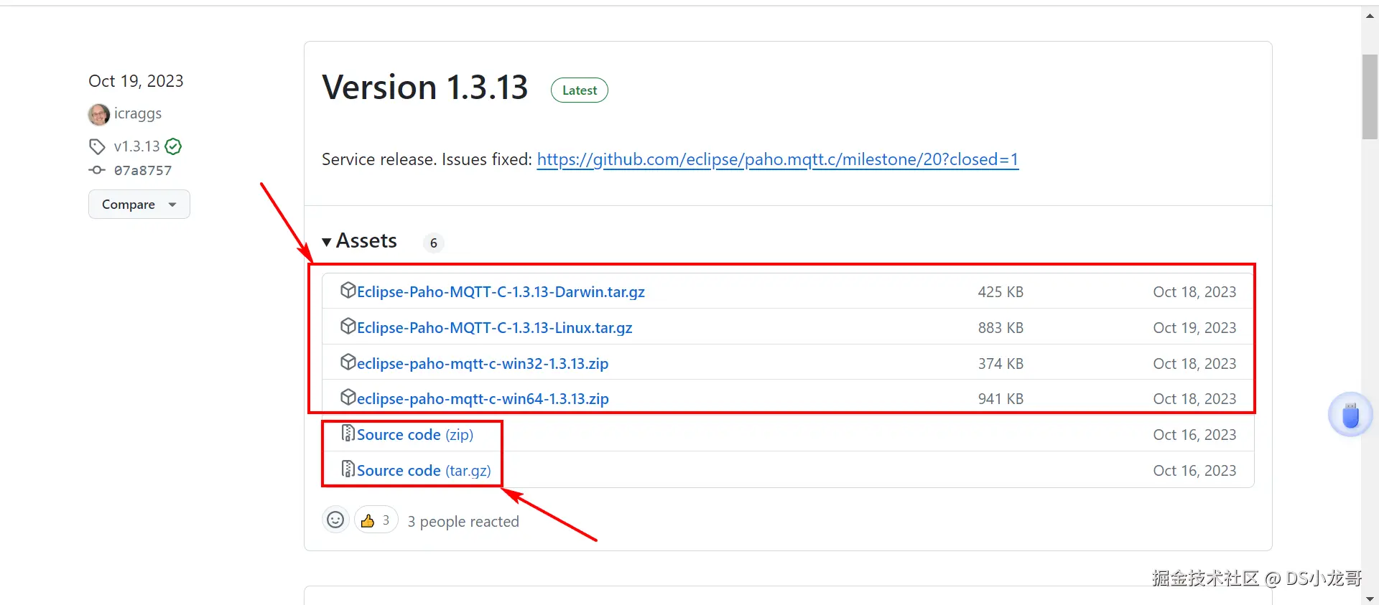This screenshot has height=605, width=1379.
Task: Click the 941 KB size value
Action: coord(1000,399)
